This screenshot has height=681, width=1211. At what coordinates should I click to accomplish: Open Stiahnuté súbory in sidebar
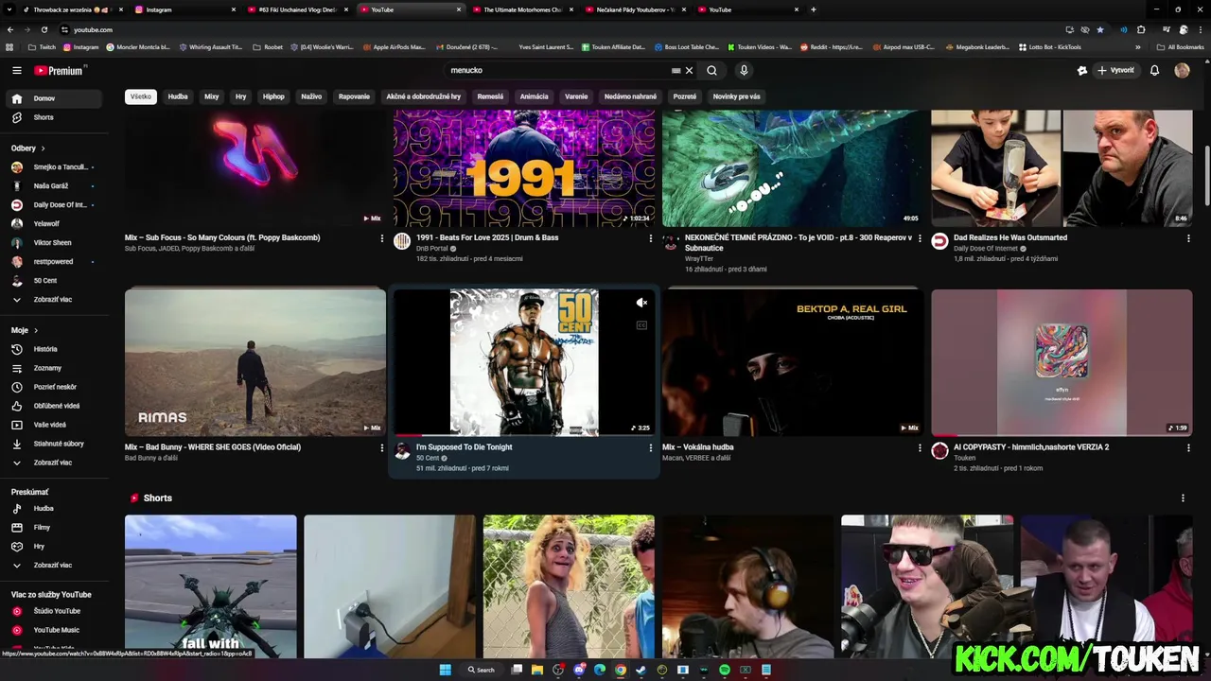pyautogui.click(x=55, y=444)
